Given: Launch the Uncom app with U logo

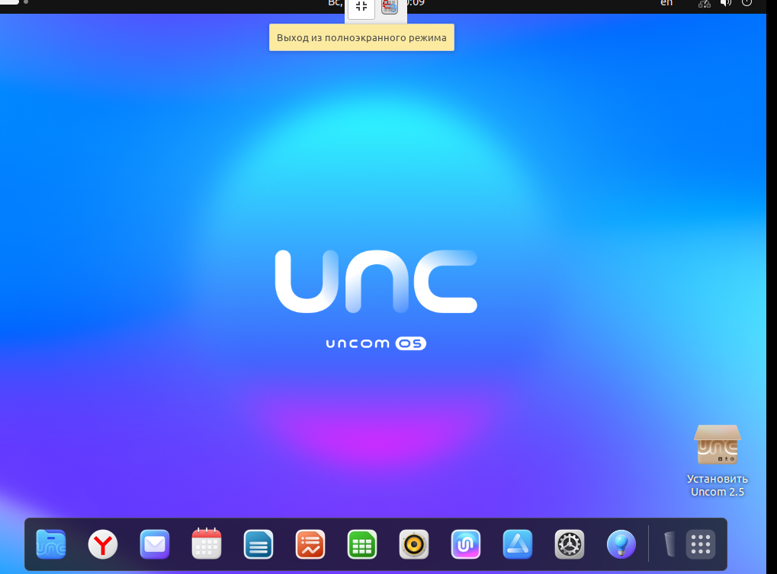Looking at the screenshot, I should coord(466,544).
